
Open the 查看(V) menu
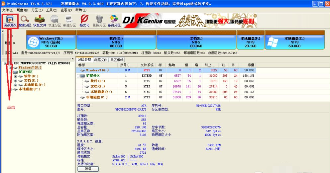coord(66,10)
